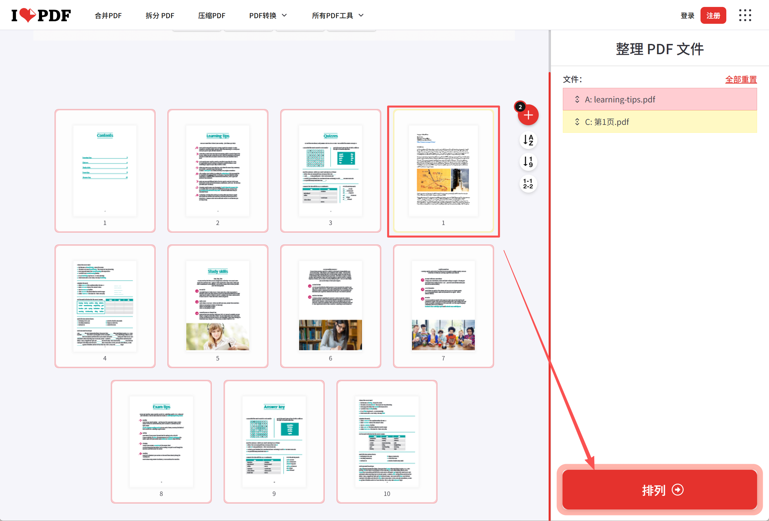Sort files alphabetically using the A-Z icon
Image resolution: width=769 pixels, height=521 pixels.
click(x=528, y=140)
